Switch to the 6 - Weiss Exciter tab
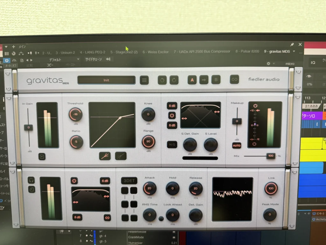Screen dimensions: 326x245 click(x=156, y=52)
